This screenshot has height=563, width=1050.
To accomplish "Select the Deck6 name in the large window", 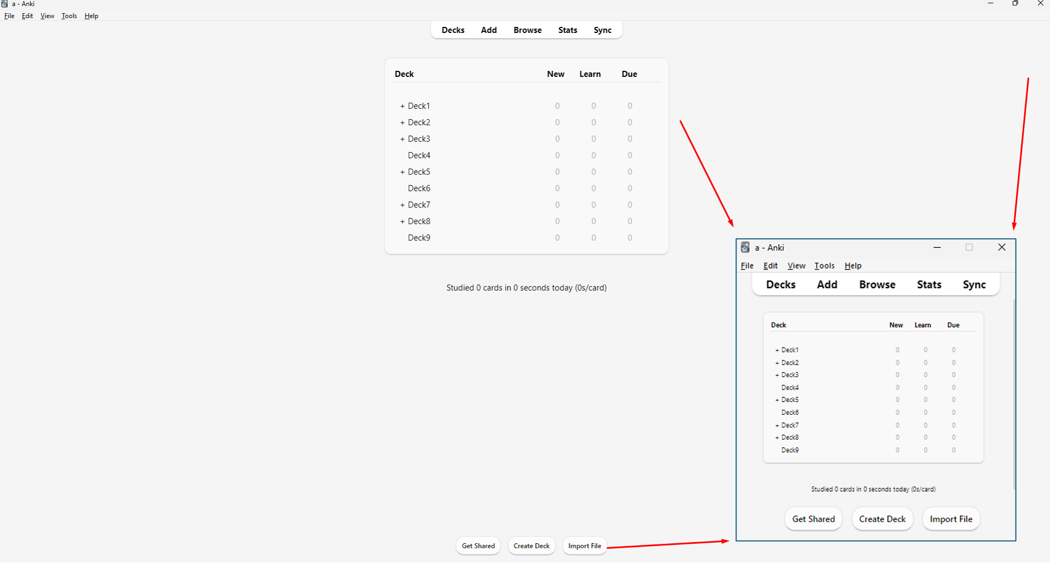I will tap(419, 188).
